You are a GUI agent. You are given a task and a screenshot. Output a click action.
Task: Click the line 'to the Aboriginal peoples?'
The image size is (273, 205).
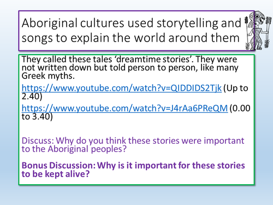(74, 149)
